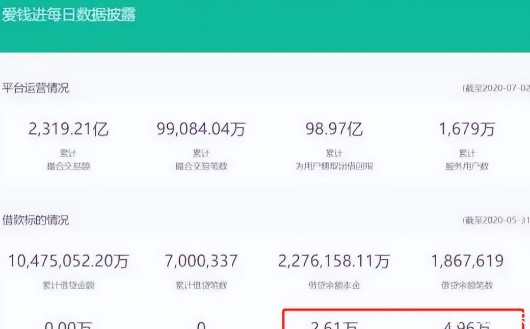The image size is (530, 329).
Task: Click the 截至2020-05-31 date label
Action: click(x=495, y=220)
